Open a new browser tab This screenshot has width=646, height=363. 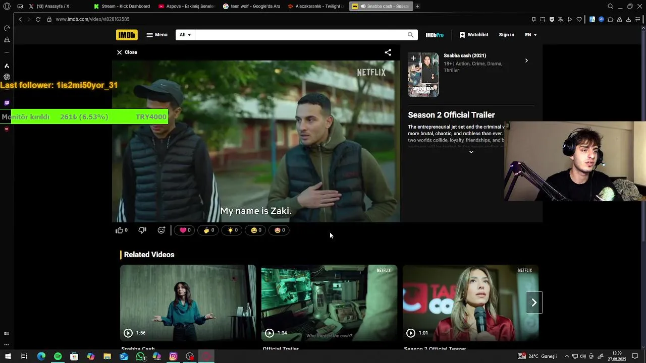coord(417,6)
